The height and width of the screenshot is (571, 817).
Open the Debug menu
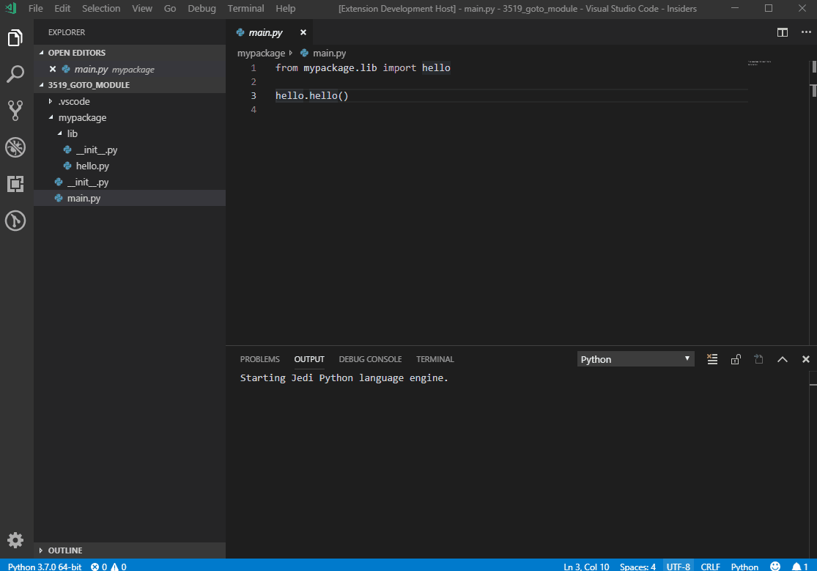[202, 8]
